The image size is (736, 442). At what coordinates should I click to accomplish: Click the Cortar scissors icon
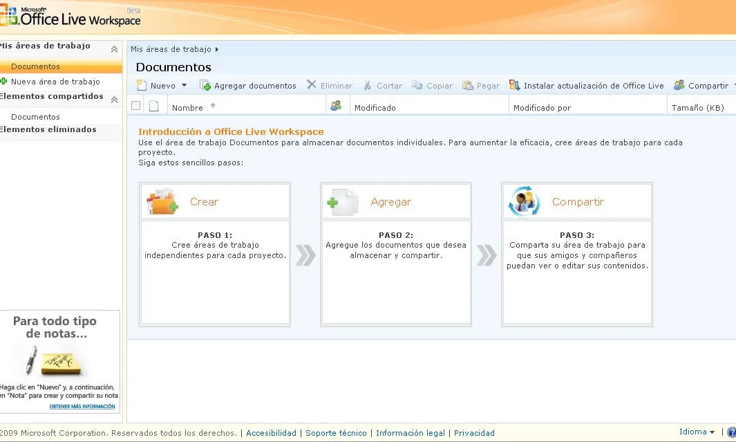pyautogui.click(x=368, y=86)
